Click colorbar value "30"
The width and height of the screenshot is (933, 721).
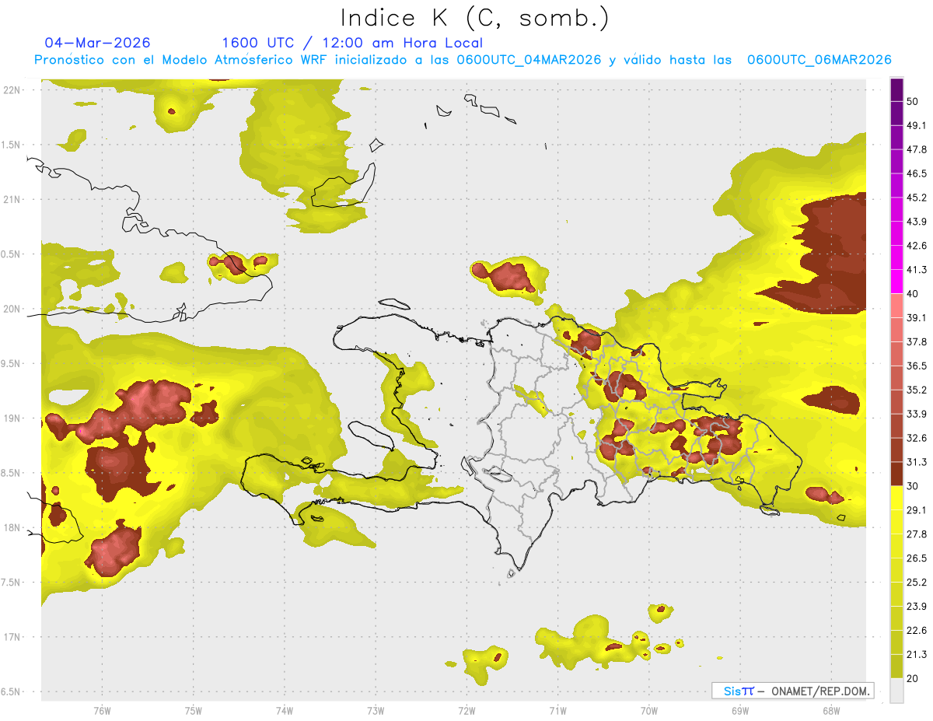(x=913, y=486)
